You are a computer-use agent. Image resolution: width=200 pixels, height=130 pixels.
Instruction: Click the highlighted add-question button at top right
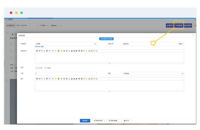[179, 26]
